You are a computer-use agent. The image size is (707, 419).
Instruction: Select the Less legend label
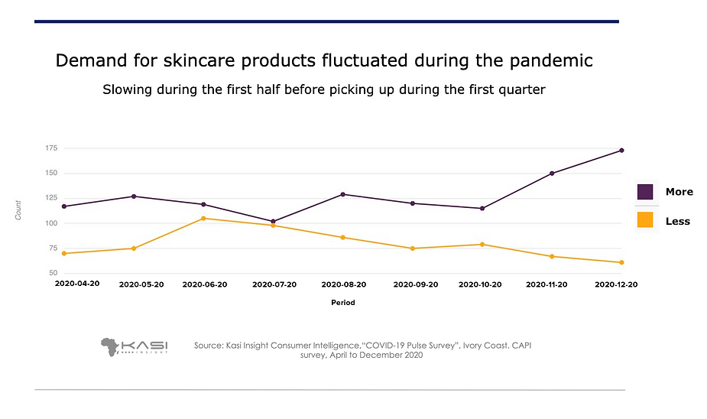(x=677, y=221)
